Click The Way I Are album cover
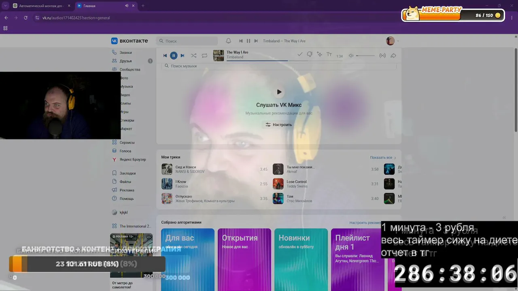The height and width of the screenshot is (291, 518). 219,55
